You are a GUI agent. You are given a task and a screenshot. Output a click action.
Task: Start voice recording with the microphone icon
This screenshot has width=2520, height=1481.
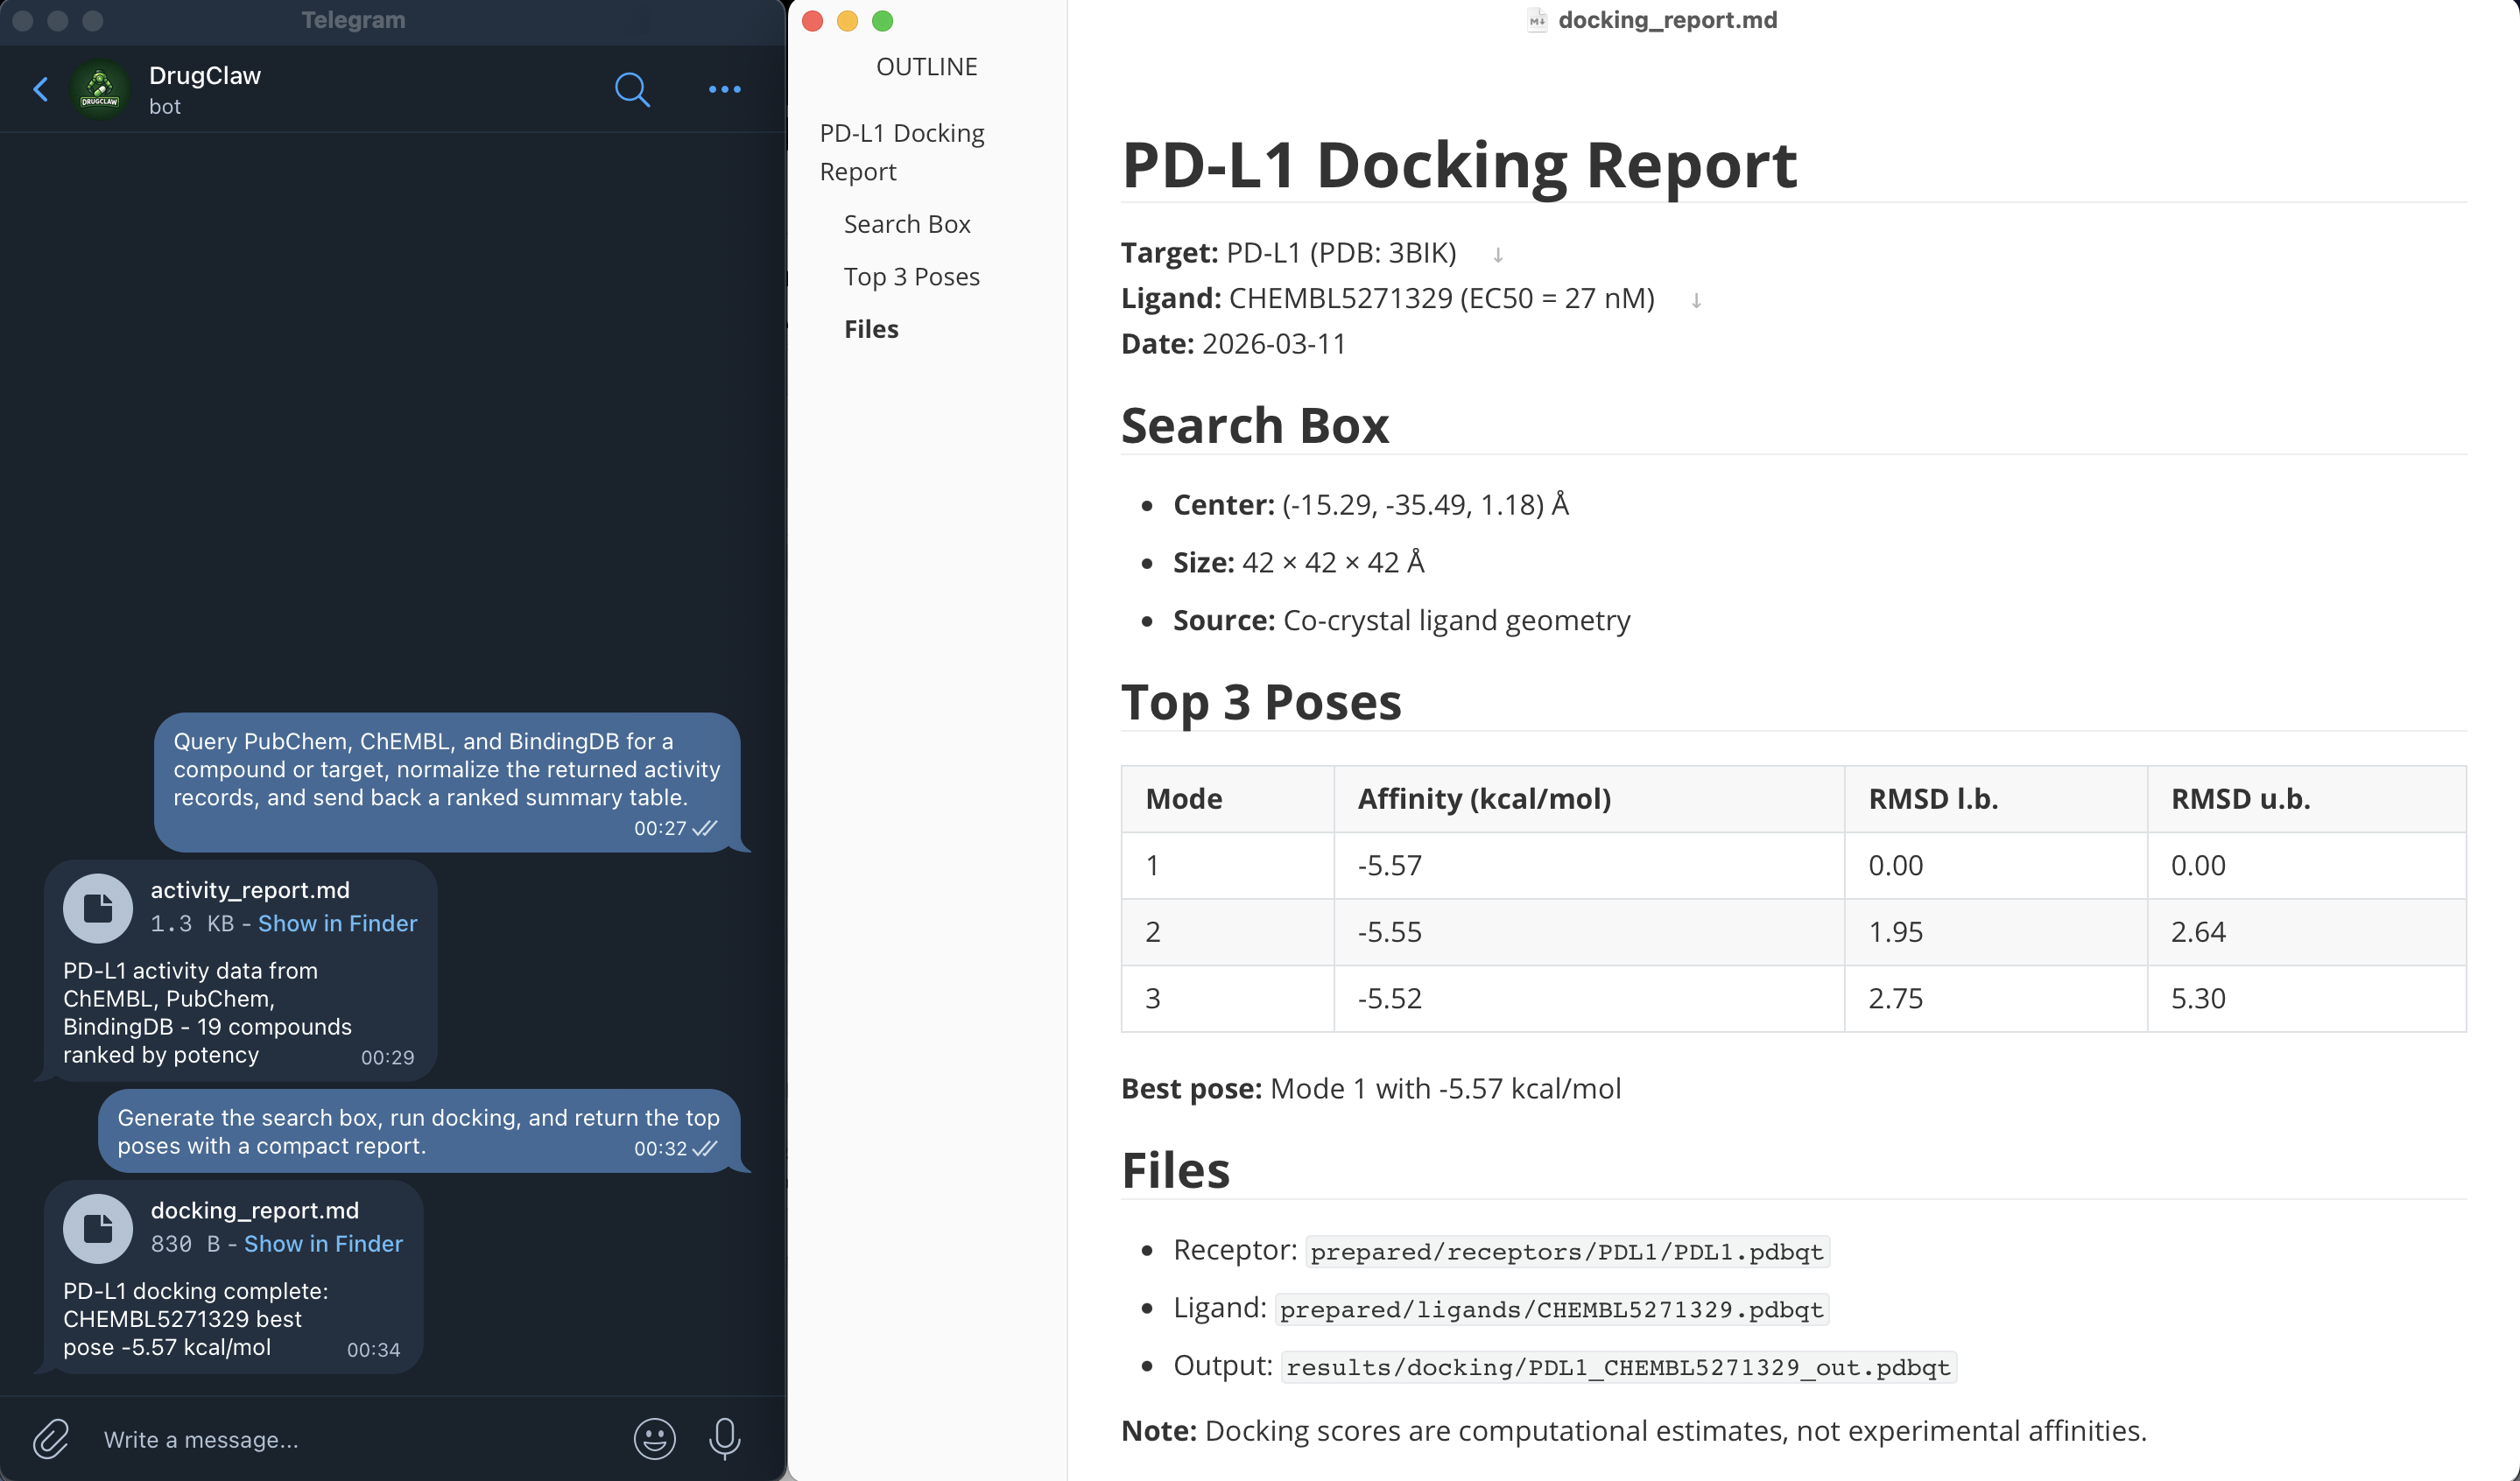point(725,1439)
